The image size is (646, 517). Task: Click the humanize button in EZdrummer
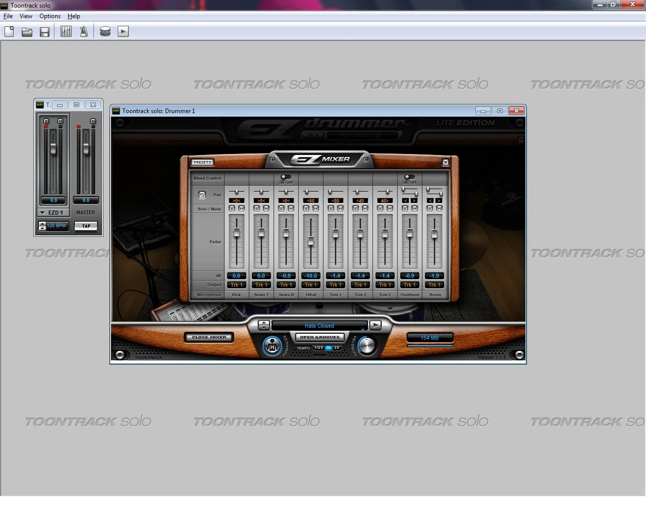273,346
